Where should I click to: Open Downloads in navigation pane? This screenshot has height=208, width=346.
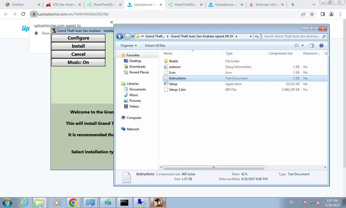coord(137,67)
